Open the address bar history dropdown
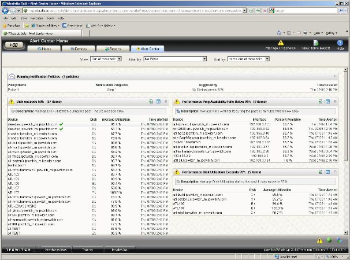The image size is (350, 260). [x=244, y=10]
